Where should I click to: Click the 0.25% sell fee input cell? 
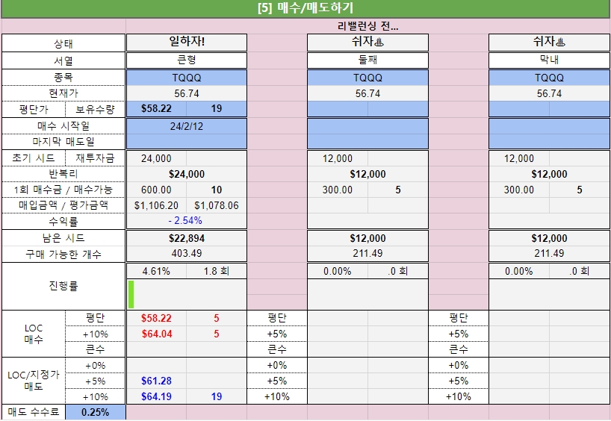96,412
